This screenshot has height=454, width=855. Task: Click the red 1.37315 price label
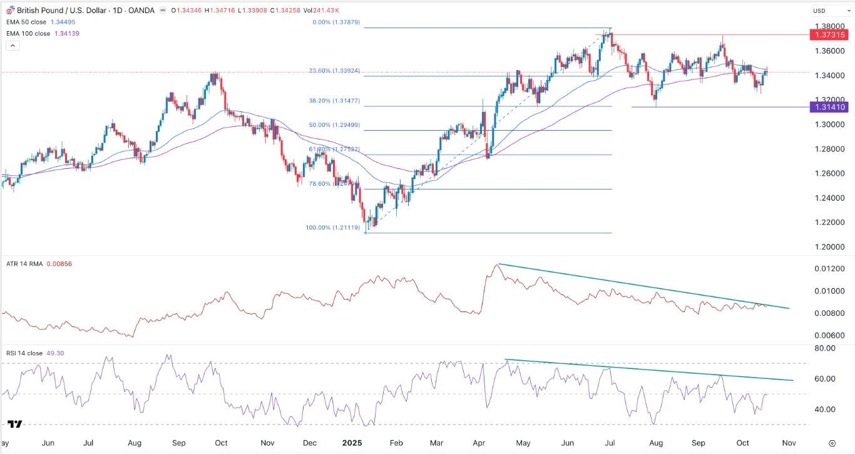(830, 36)
